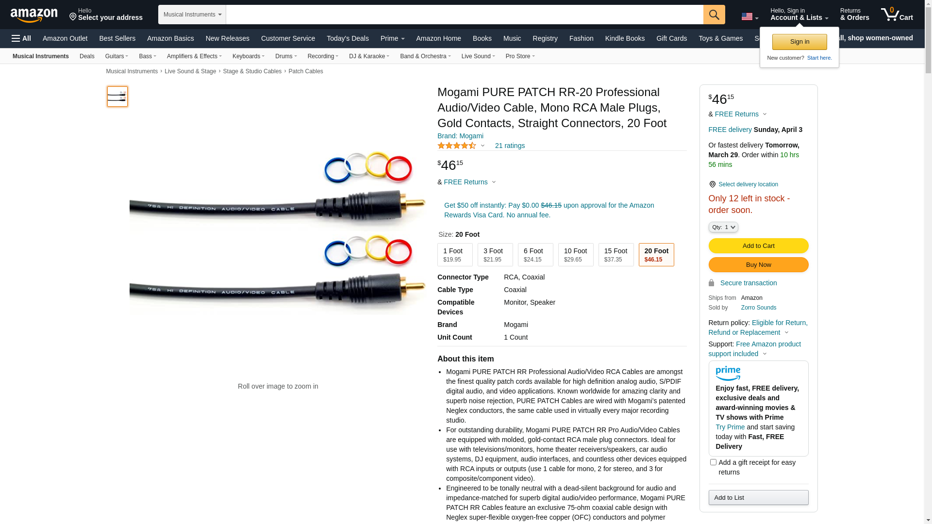This screenshot has width=932, height=524.
Task: Open Today's Deals in the nav bar
Action: point(348,38)
